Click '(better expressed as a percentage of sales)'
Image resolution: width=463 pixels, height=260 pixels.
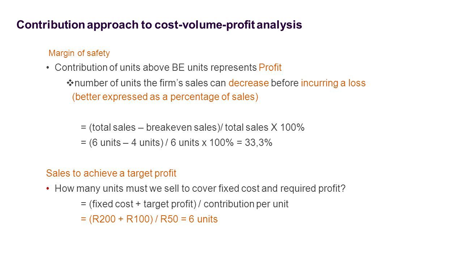(x=165, y=97)
